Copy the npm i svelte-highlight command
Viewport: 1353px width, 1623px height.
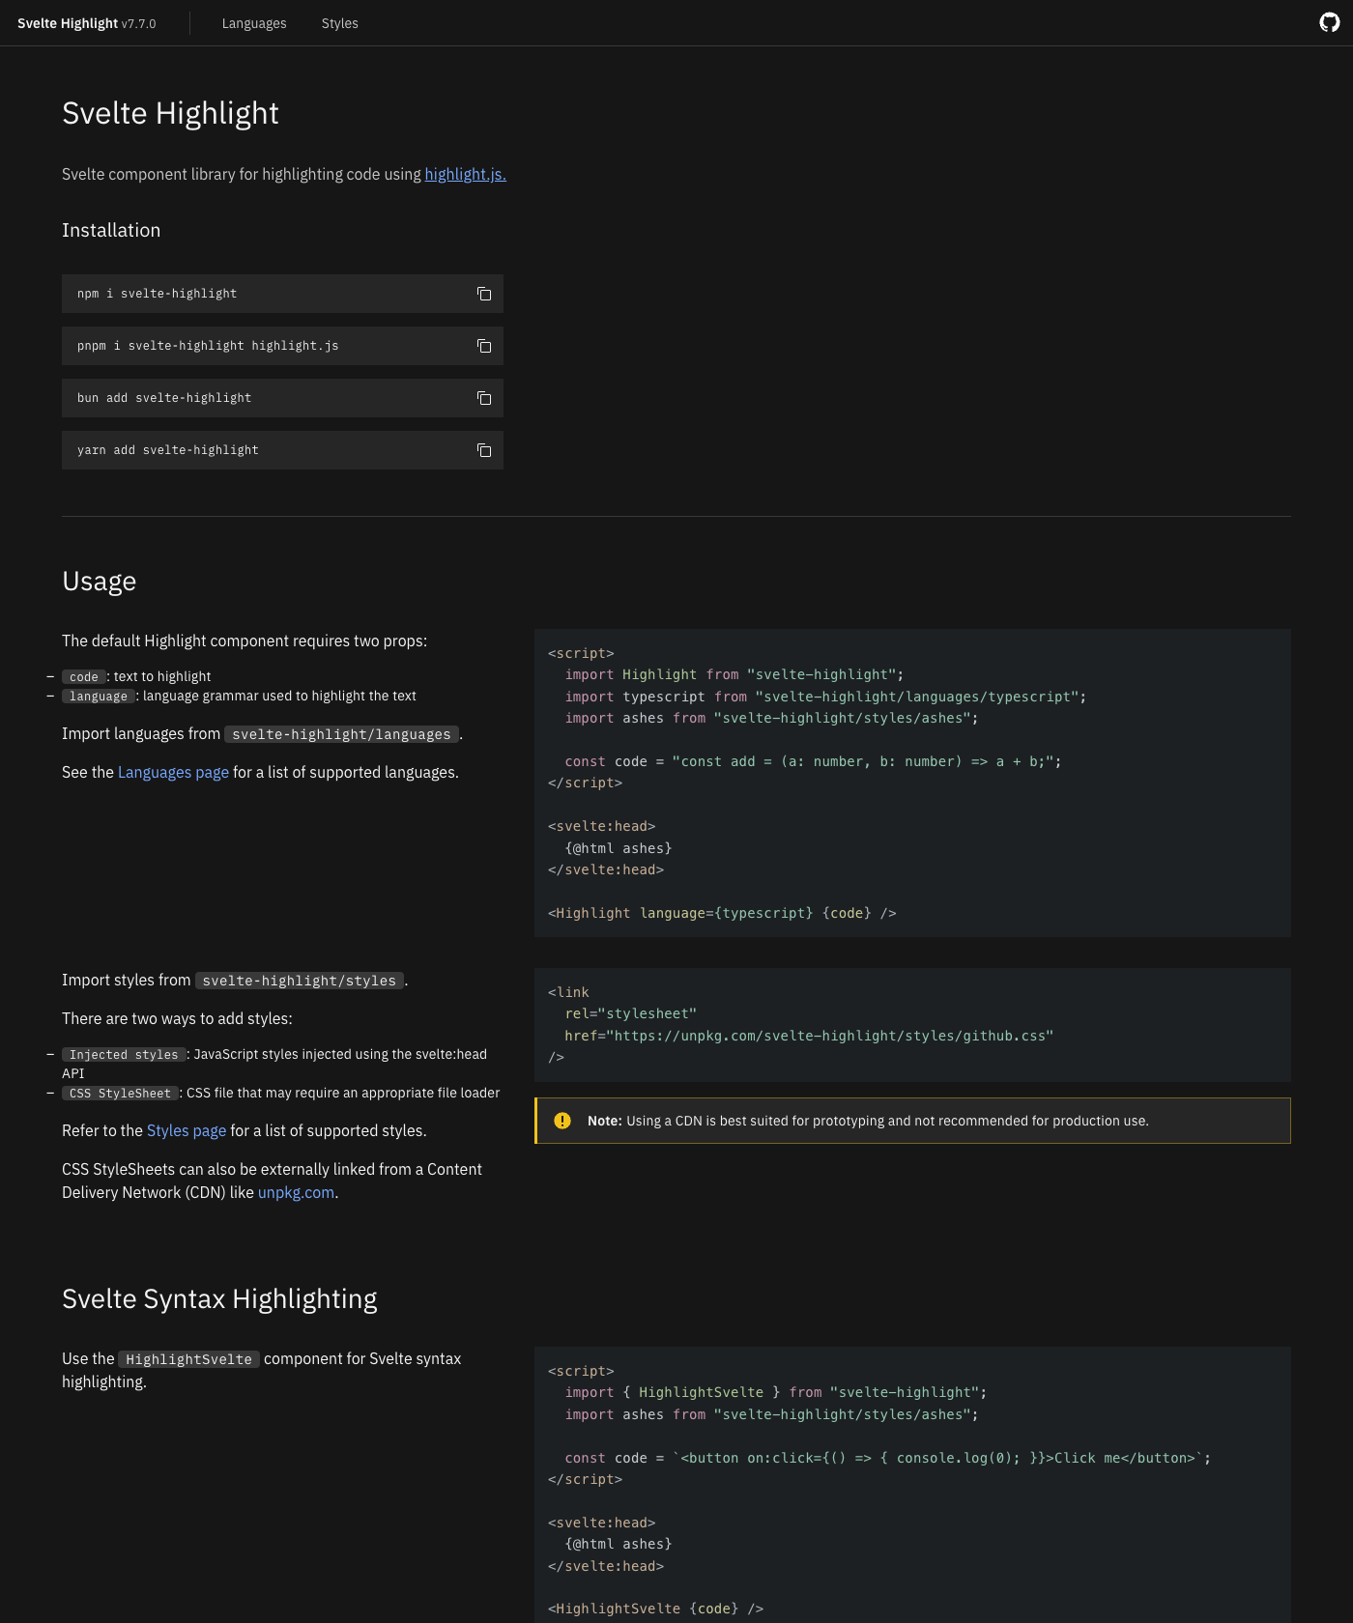click(484, 294)
